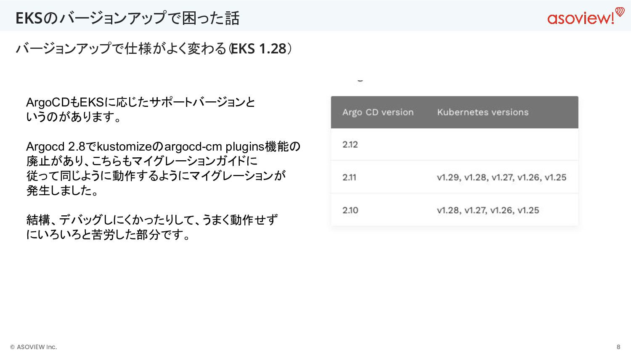Click the line starting 'Argocd 2.8でkustomize'

pyautogui.click(x=163, y=146)
